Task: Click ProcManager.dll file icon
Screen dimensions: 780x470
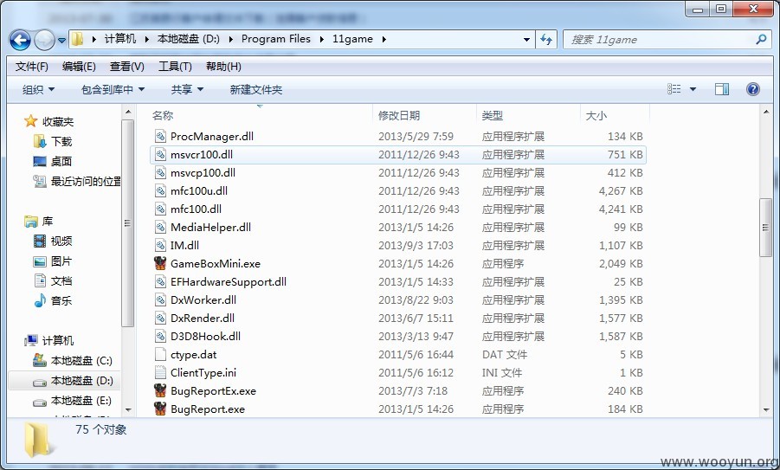Action: 160,136
